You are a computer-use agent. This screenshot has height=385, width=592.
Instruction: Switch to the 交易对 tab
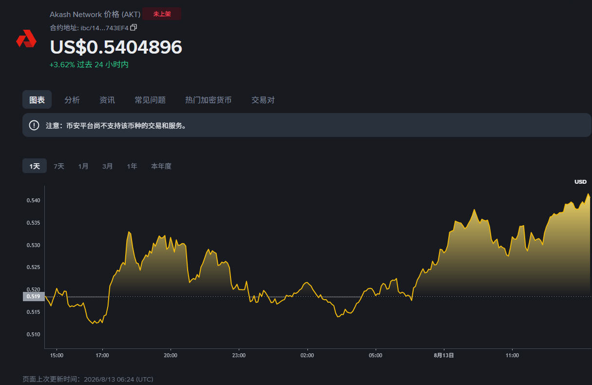click(x=263, y=100)
